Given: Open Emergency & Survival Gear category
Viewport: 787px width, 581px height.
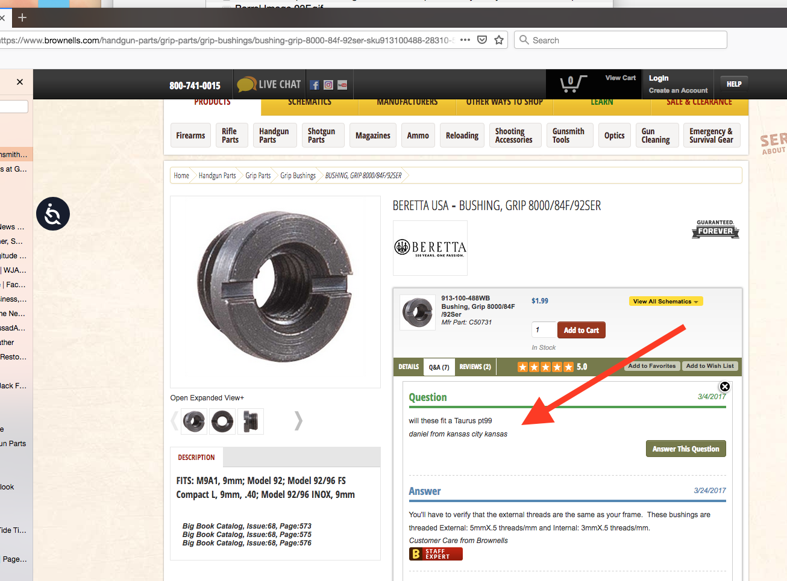Looking at the screenshot, I should click(711, 135).
